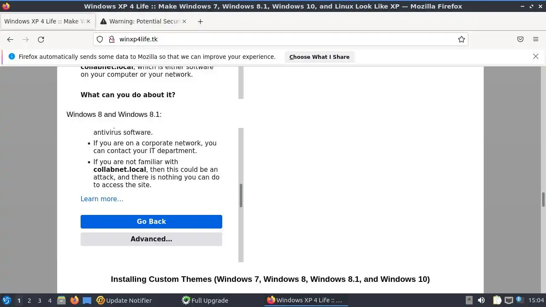Image resolution: width=546 pixels, height=307 pixels.
Task: Bookmark this page with the star
Action: pos(462,39)
